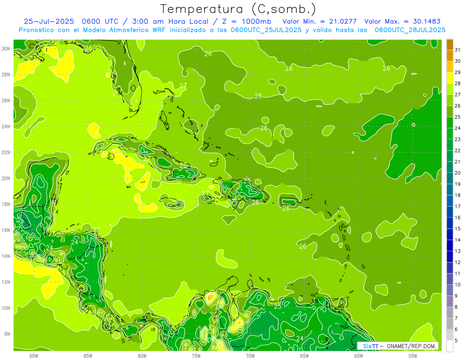
Task: Pick yellow legend swatch between 28 and 29
Action: tap(450, 78)
